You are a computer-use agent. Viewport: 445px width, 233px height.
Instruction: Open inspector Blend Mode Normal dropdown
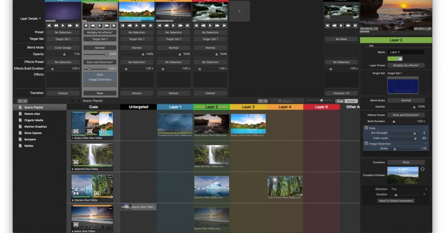[x=406, y=100]
